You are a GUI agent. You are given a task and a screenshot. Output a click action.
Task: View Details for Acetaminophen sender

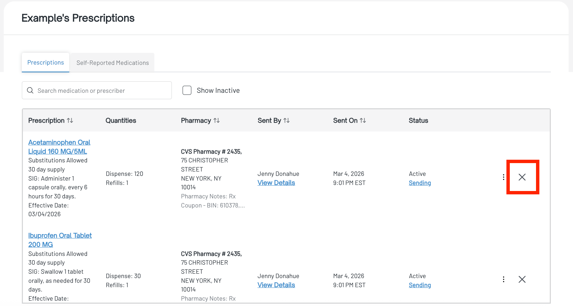coord(276,183)
